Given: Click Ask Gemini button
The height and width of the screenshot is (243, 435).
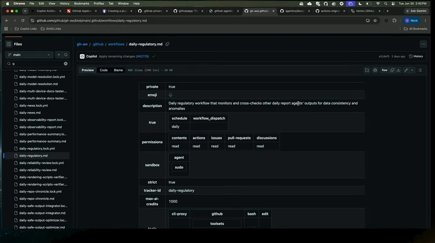Looking at the screenshot, I should (x=416, y=11).
